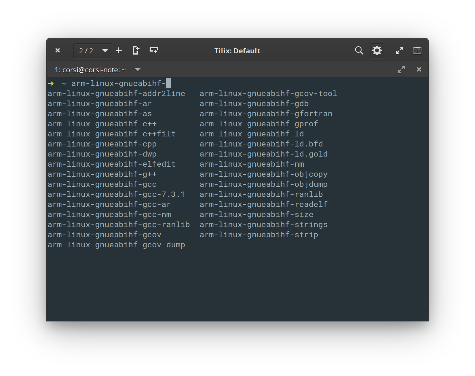Expand the terminal title dropdown arrow
The image size is (475, 376).
(x=137, y=70)
